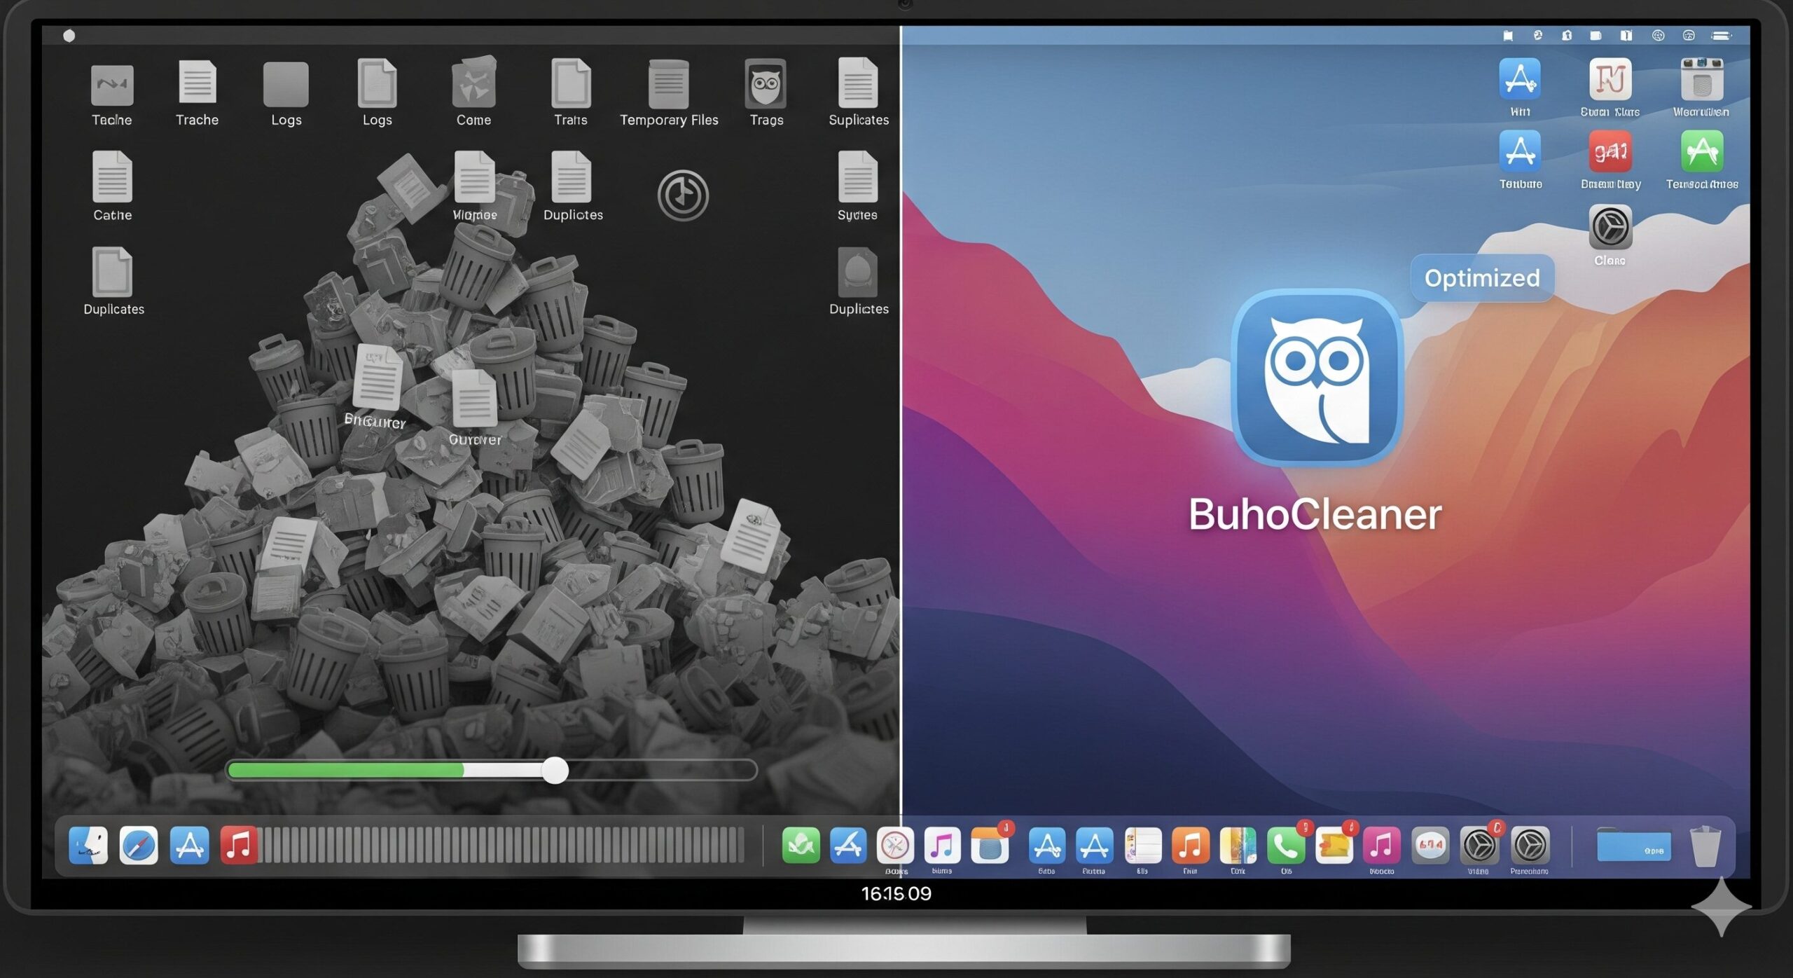This screenshot has height=978, width=1793.
Task: Open the green Phone icon in the Dock
Action: point(1286,846)
